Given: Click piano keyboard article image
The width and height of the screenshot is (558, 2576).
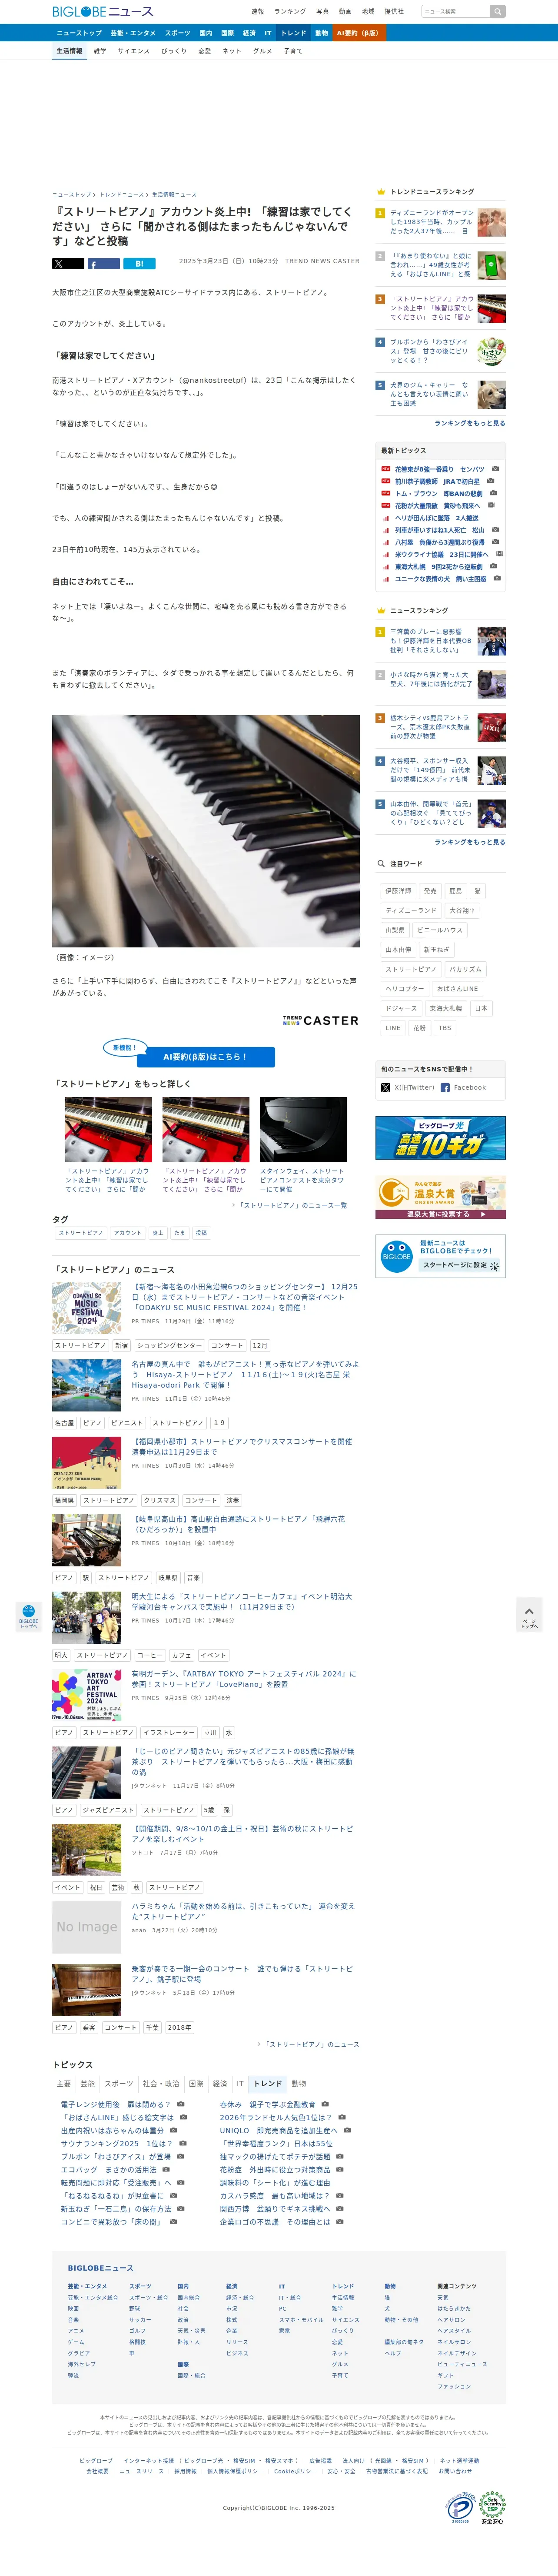Looking at the screenshot, I should [206, 831].
